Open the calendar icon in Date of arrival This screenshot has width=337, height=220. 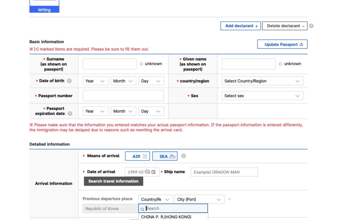coord(154,172)
